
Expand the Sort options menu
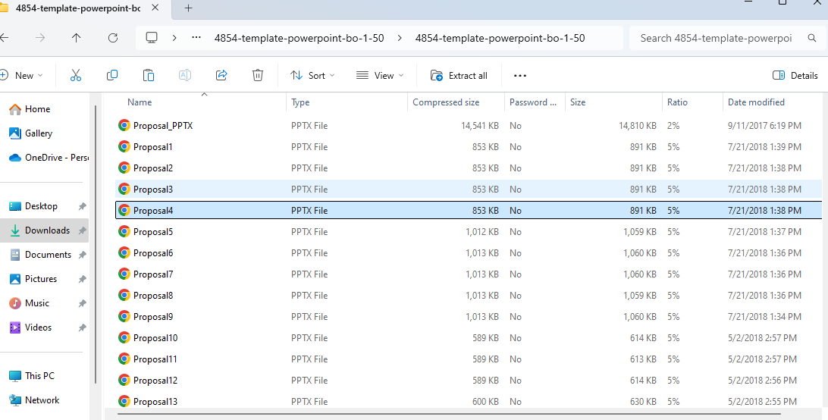[x=312, y=75]
